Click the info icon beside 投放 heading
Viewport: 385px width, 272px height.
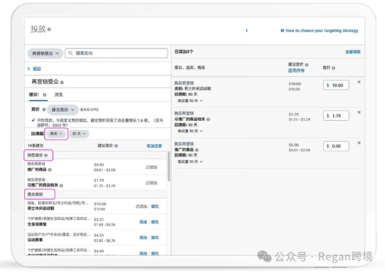pyautogui.click(x=50, y=30)
